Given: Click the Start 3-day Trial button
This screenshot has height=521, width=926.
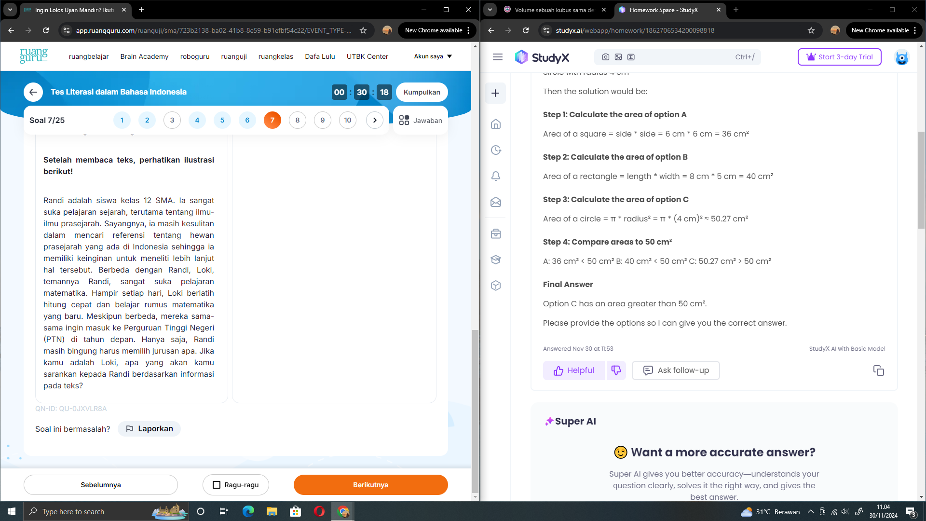Looking at the screenshot, I should [x=839, y=56].
